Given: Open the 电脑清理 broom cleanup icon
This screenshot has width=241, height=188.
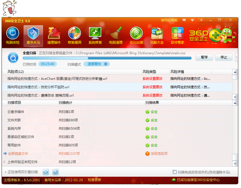Looking at the screenshot, I should 116,36.
